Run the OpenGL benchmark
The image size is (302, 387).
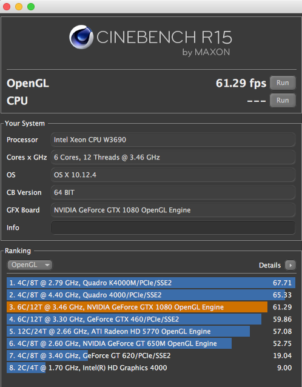[283, 83]
